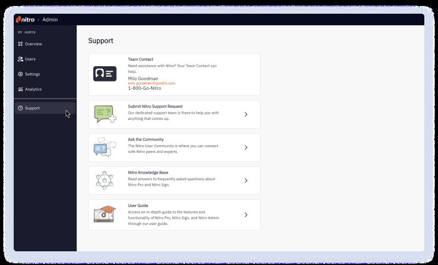Click the Support question mark icon

point(20,108)
